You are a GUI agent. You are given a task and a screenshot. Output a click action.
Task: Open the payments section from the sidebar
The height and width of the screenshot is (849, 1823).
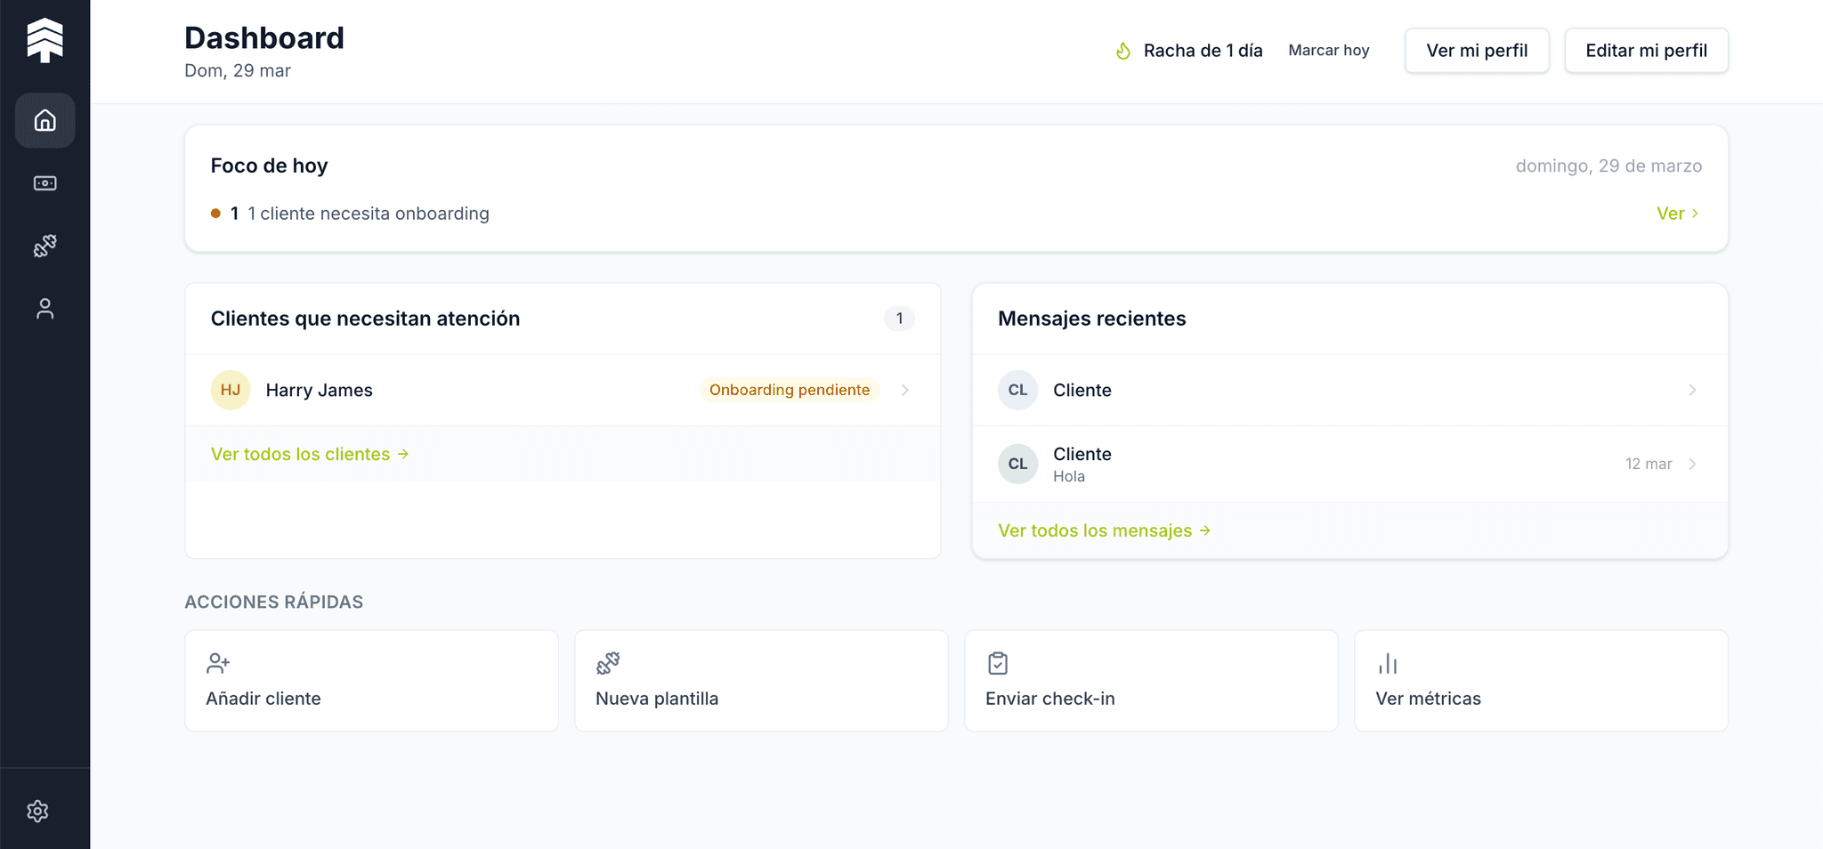tap(45, 183)
